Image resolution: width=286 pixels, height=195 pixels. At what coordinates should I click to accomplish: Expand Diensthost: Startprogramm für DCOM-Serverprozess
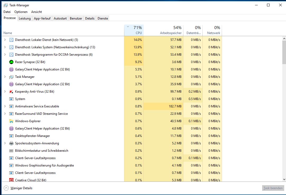coord(5,55)
